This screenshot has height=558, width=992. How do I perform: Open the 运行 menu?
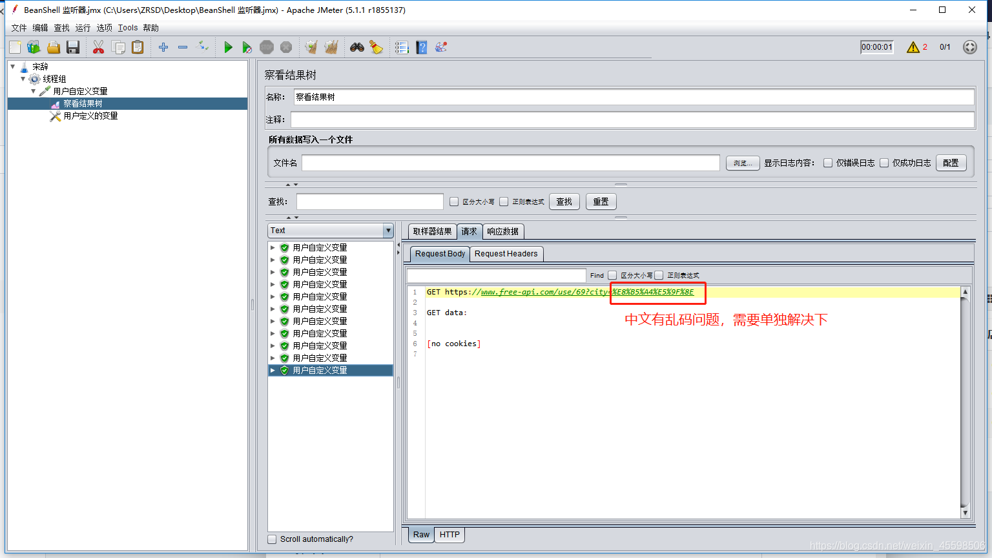(x=83, y=28)
